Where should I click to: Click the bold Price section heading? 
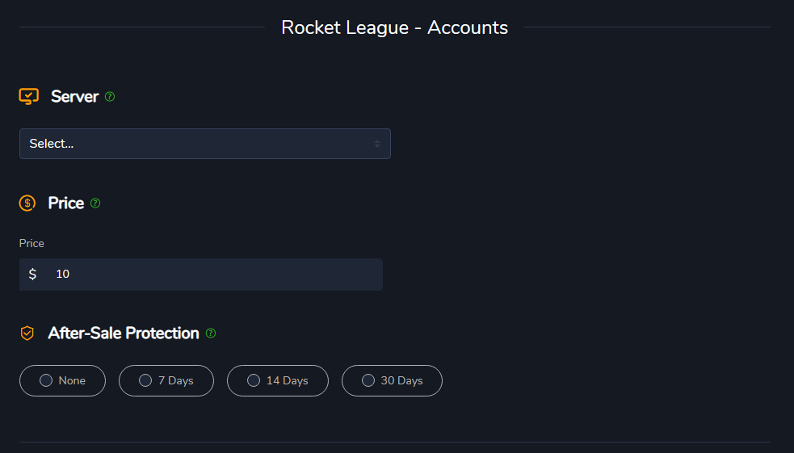(66, 203)
